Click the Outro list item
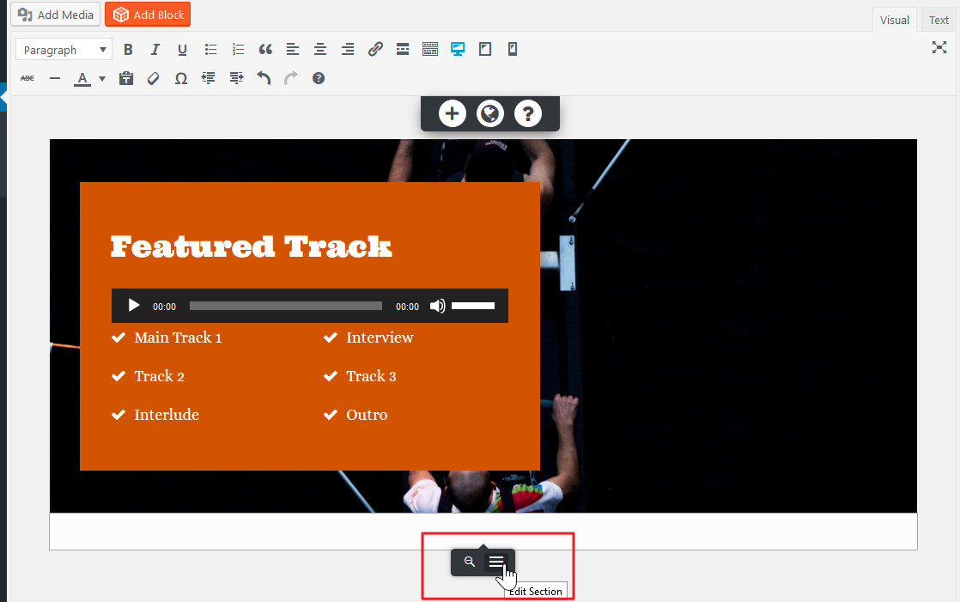This screenshot has height=602, width=960. (367, 415)
